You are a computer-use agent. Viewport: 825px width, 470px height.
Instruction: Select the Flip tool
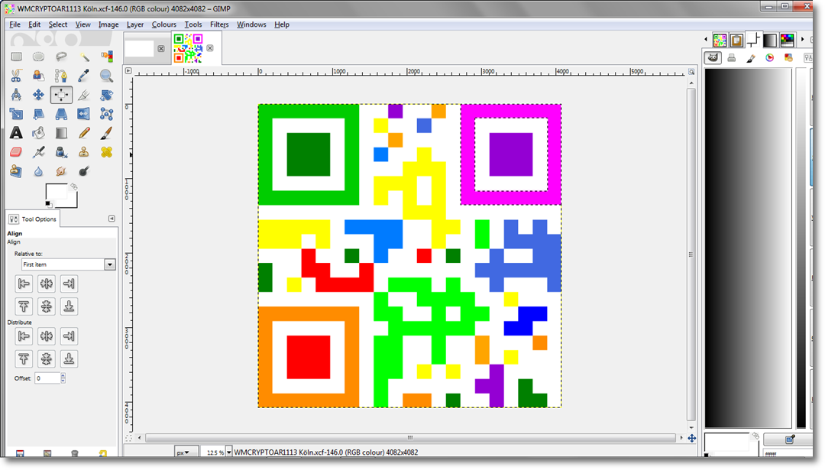[84, 114]
